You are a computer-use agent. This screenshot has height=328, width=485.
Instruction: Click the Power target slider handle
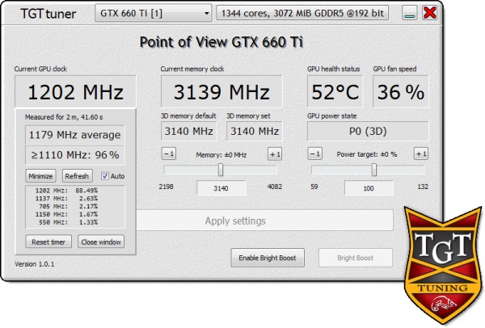[374, 170]
